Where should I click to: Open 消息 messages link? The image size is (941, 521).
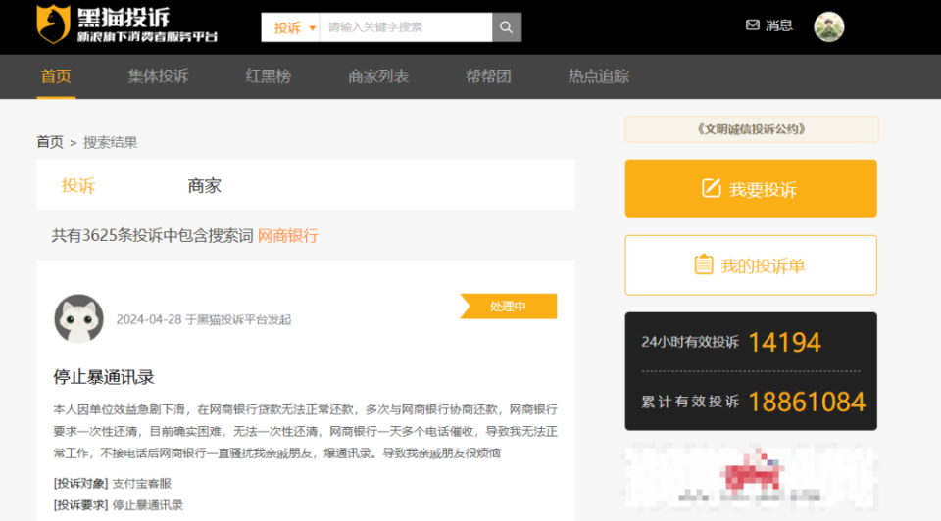(x=779, y=25)
